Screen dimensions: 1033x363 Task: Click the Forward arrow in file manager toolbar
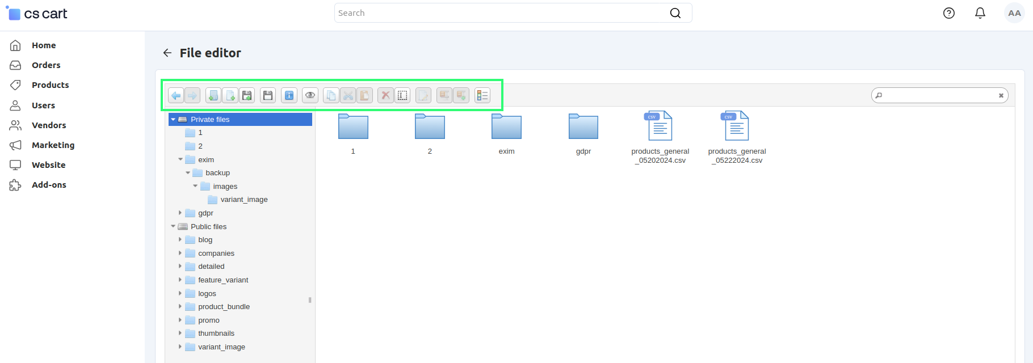192,95
